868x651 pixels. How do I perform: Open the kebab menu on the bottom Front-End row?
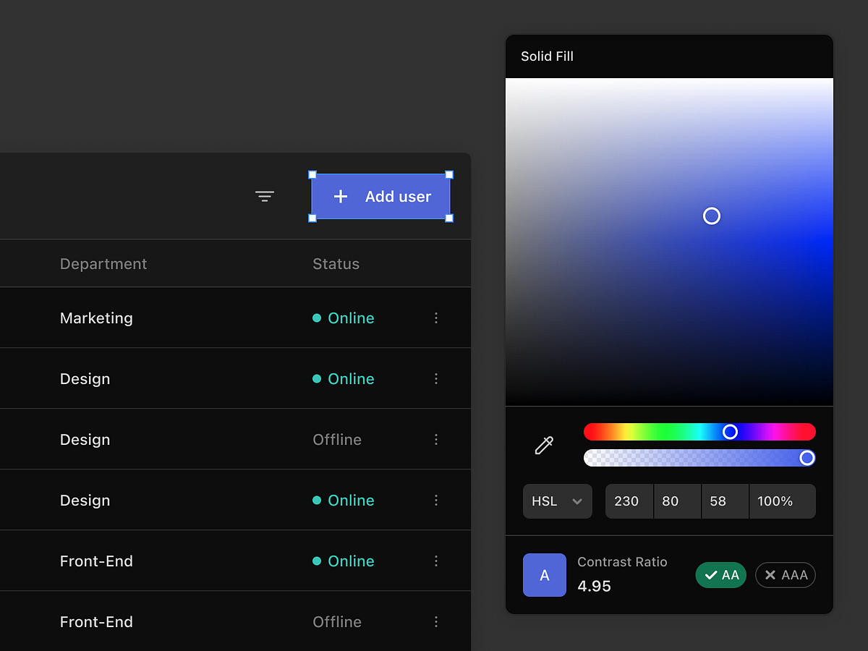pos(436,621)
